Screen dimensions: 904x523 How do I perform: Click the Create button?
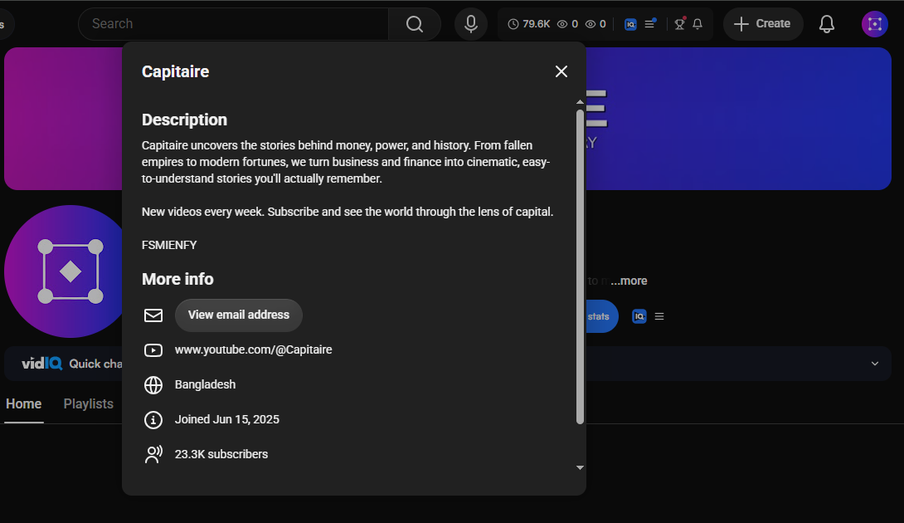(763, 24)
